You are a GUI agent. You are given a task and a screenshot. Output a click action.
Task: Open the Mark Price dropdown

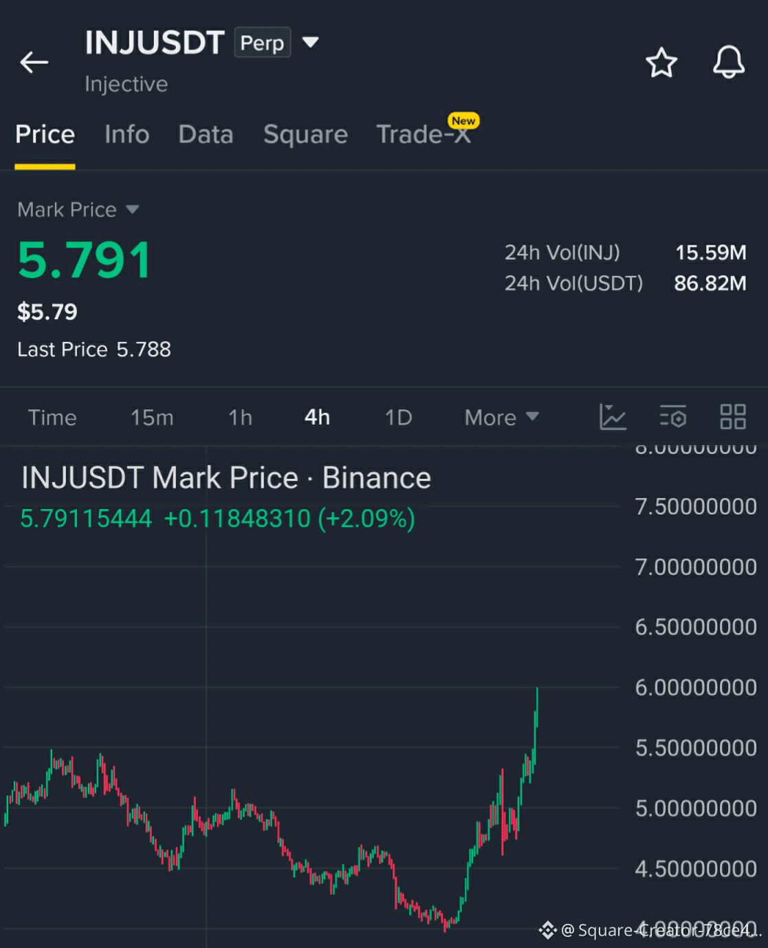pyautogui.click(x=78, y=209)
